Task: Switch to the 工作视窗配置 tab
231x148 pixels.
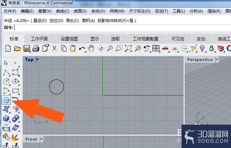Action: (146, 39)
